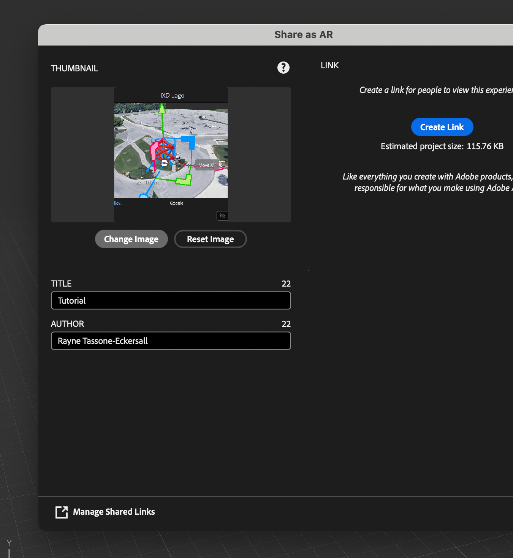Click the Create Link button
The image size is (513, 558).
[x=442, y=127]
